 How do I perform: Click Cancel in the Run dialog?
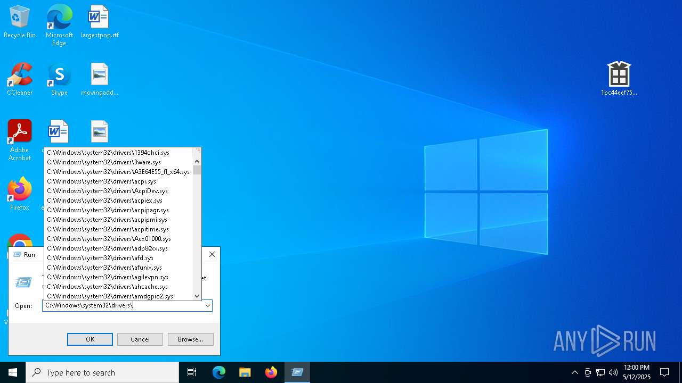(140, 339)
